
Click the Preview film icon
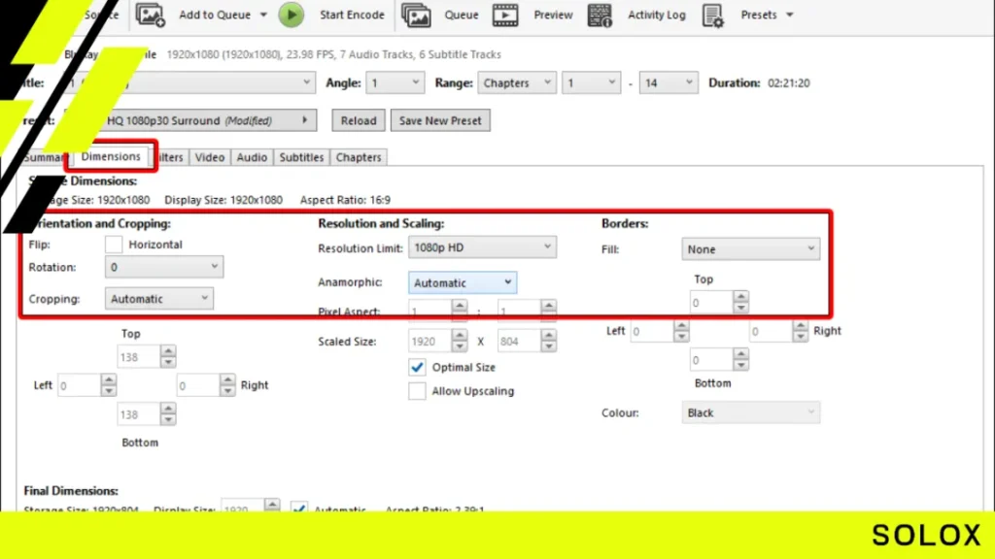pos(505,15)
